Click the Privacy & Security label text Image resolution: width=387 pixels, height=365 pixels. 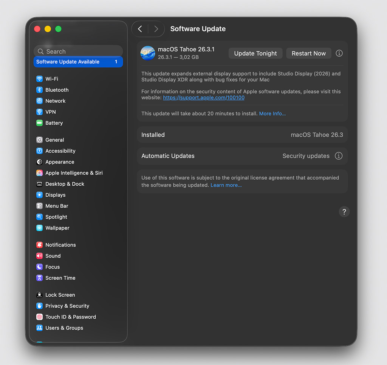tap(67, 306)
